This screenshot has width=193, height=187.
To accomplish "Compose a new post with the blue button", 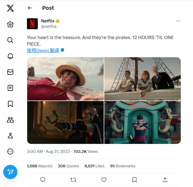I will [10, 172].
